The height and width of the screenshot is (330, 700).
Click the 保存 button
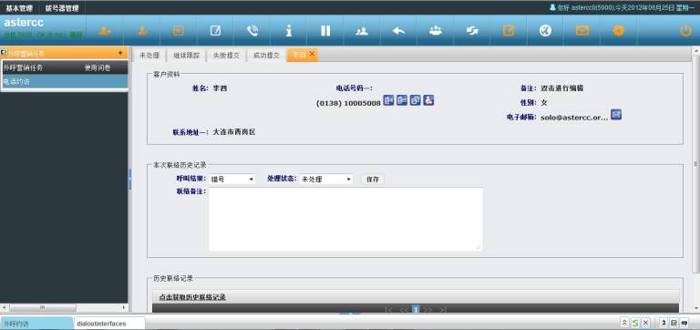pyautogui.click(x=372, y=179)
